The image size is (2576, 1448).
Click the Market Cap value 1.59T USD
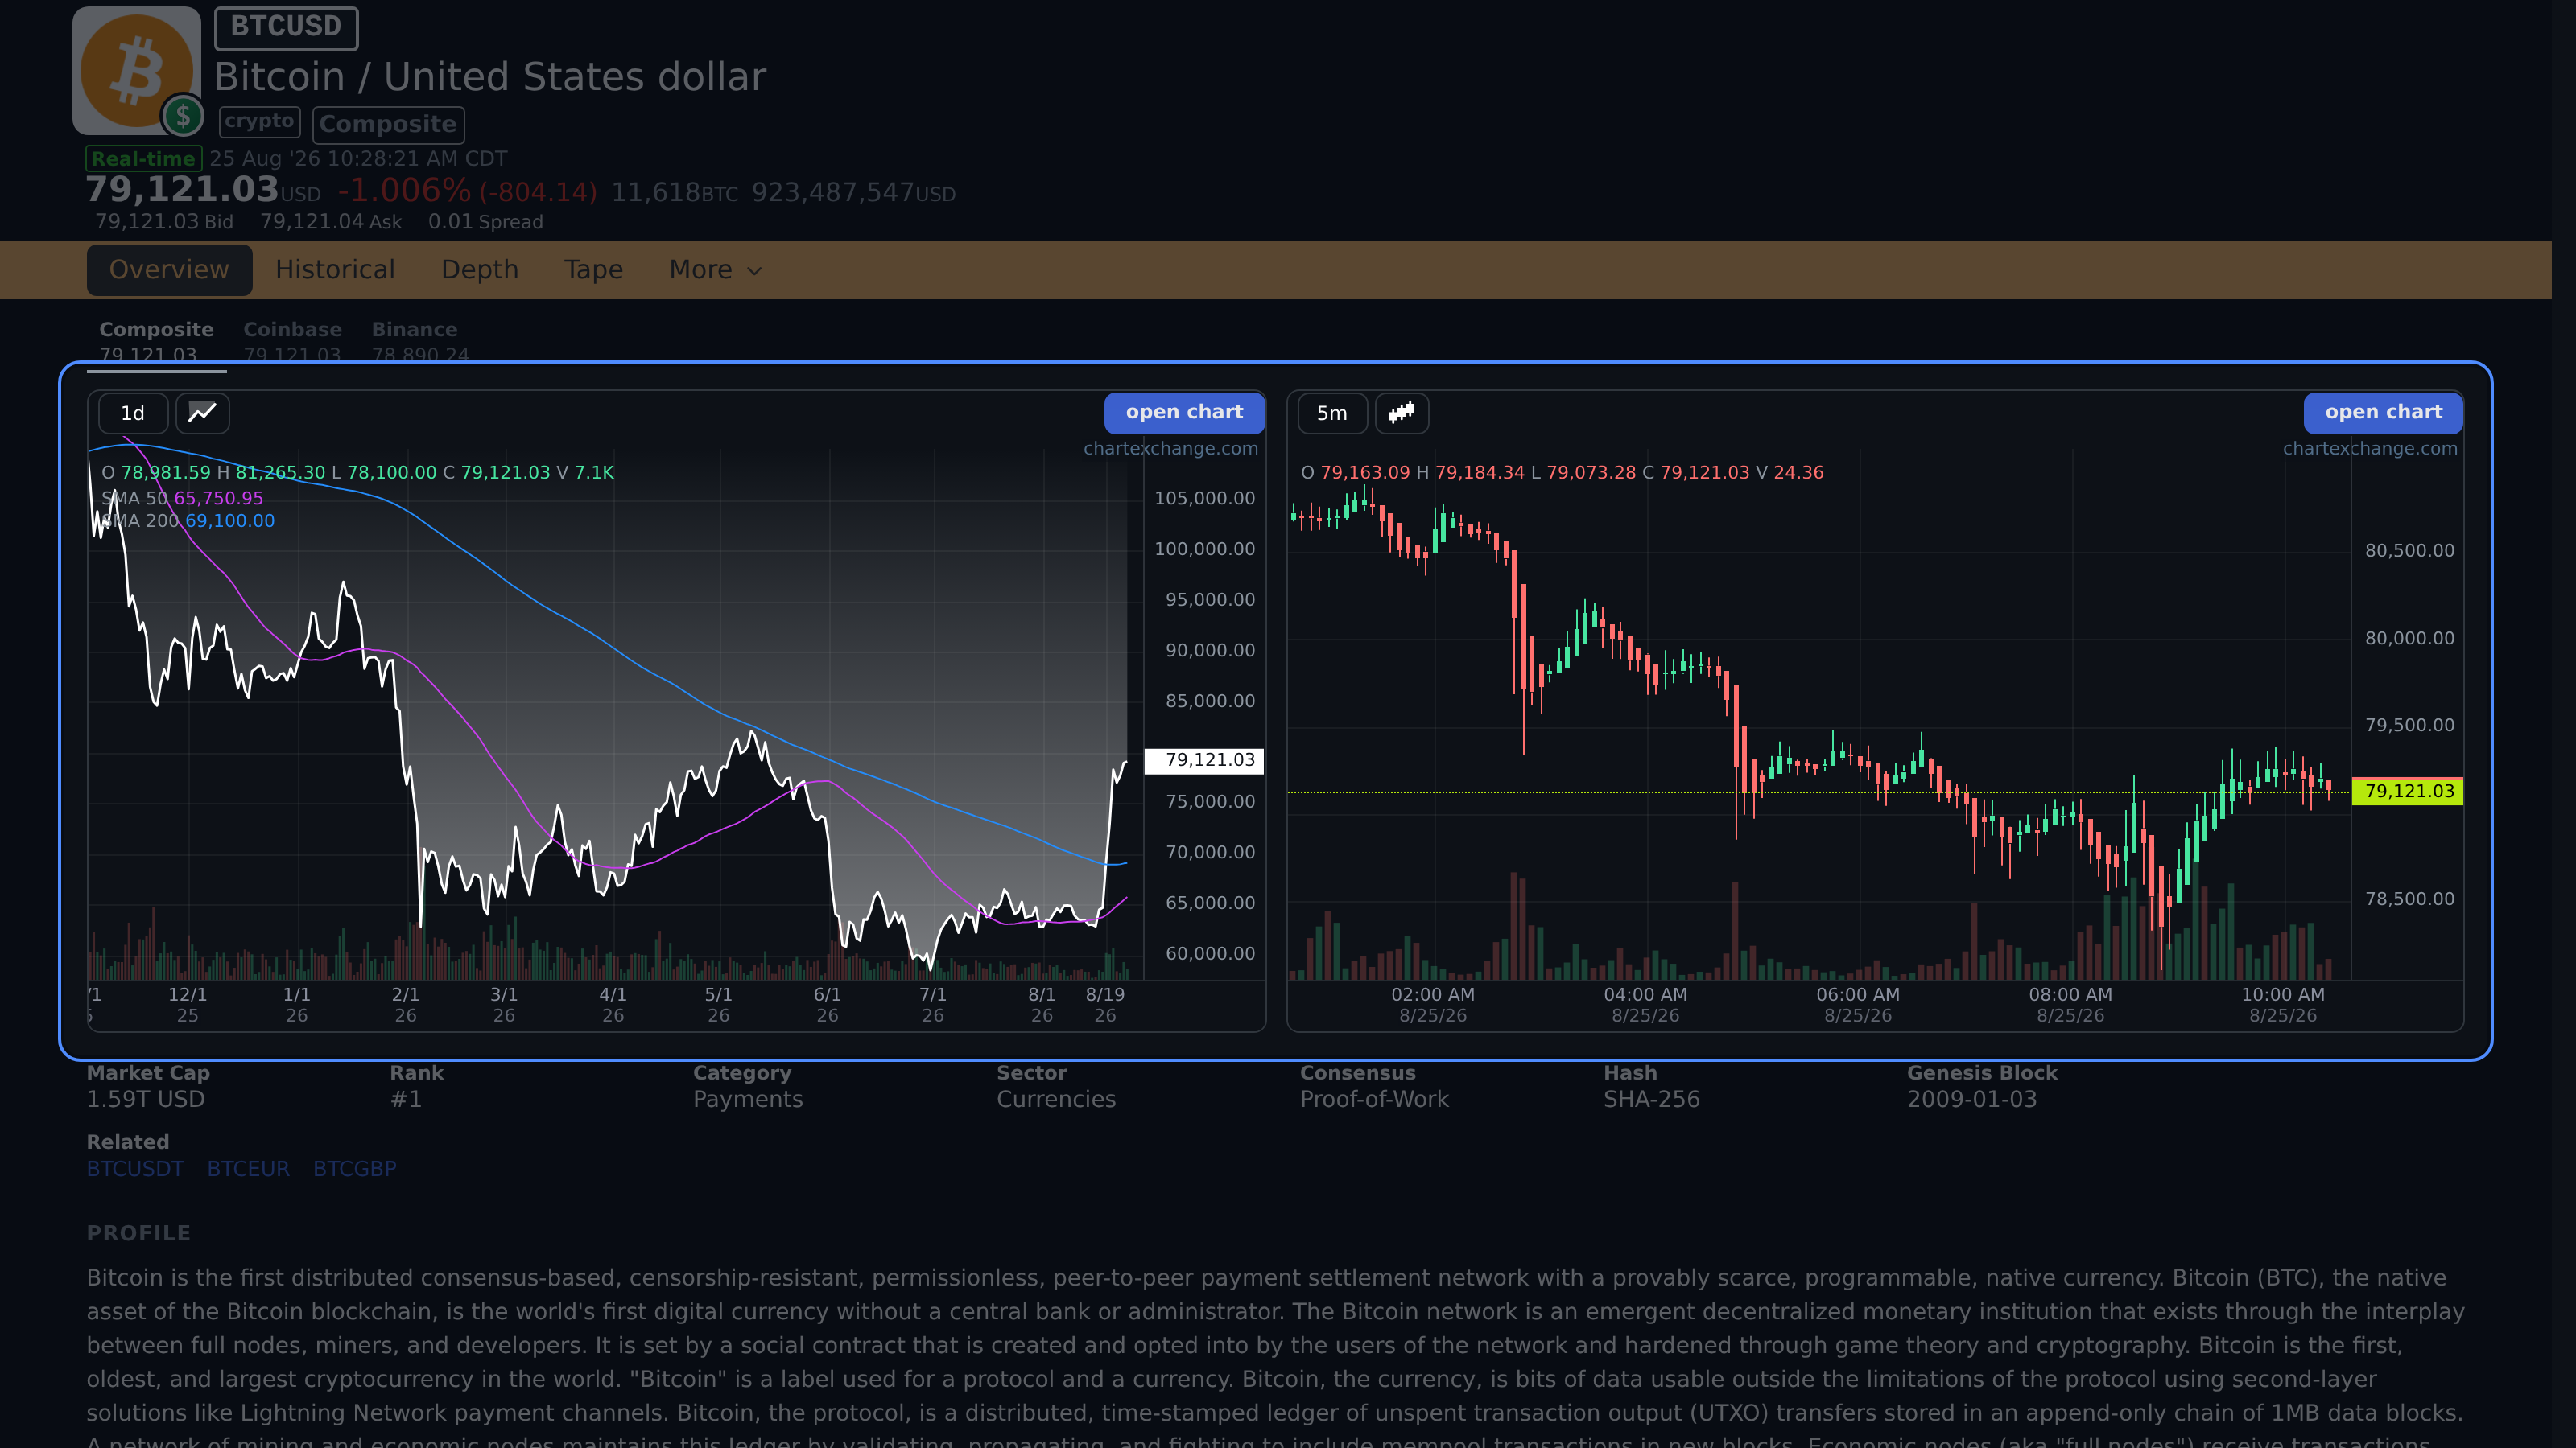coord(146,1099)
